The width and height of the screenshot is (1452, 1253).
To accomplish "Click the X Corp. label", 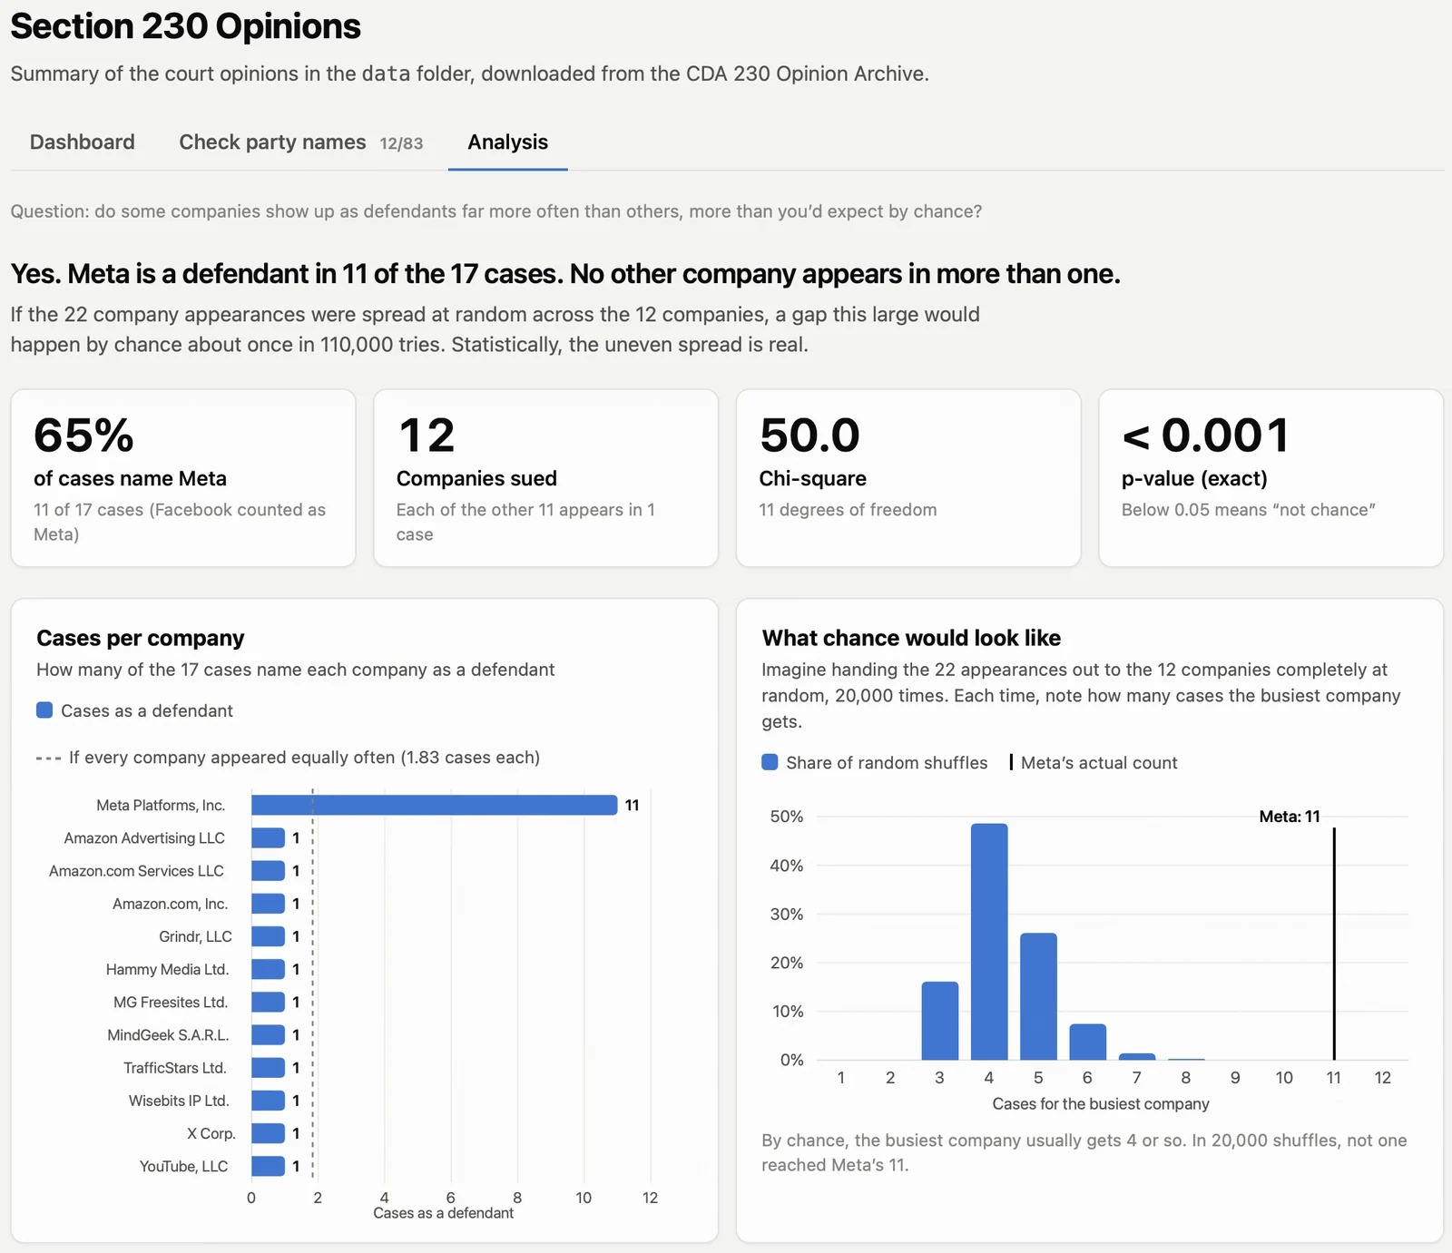I will point(211,1133).
